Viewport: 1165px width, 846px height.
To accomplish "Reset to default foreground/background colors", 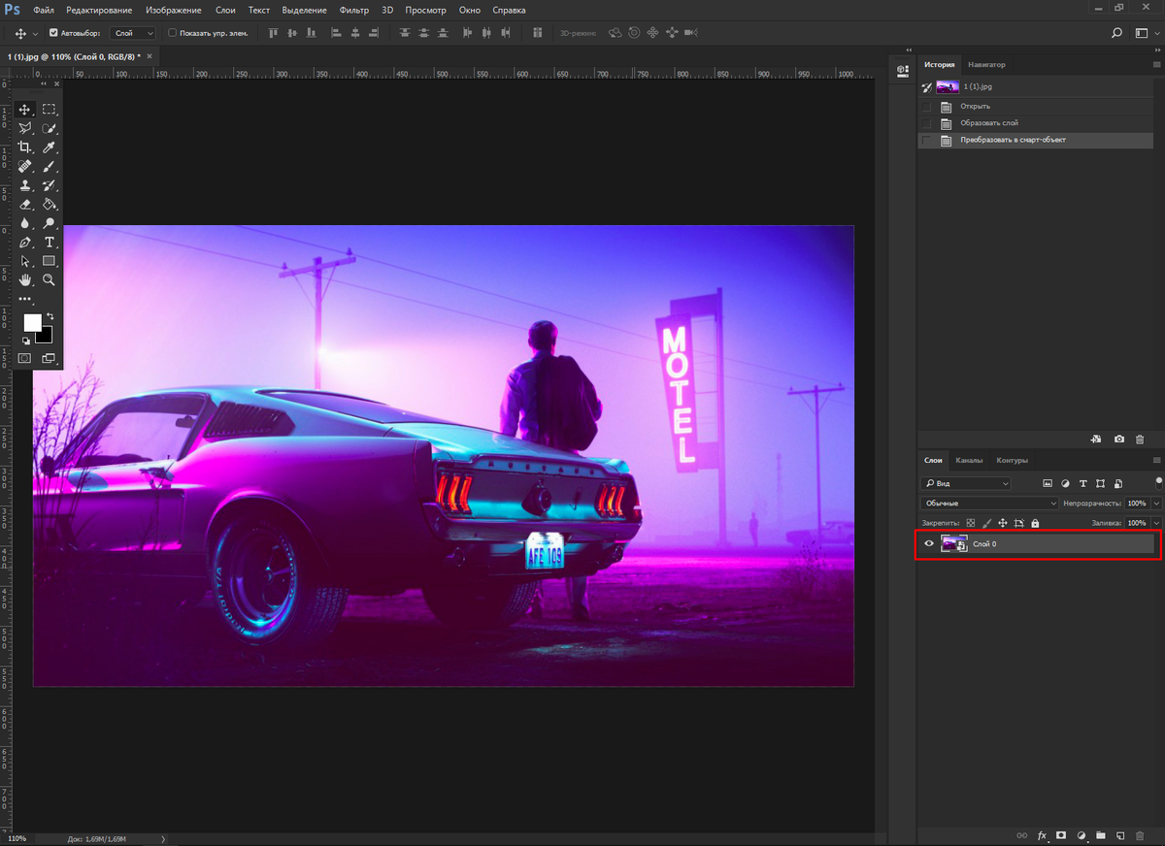I will tap(26, 341).
